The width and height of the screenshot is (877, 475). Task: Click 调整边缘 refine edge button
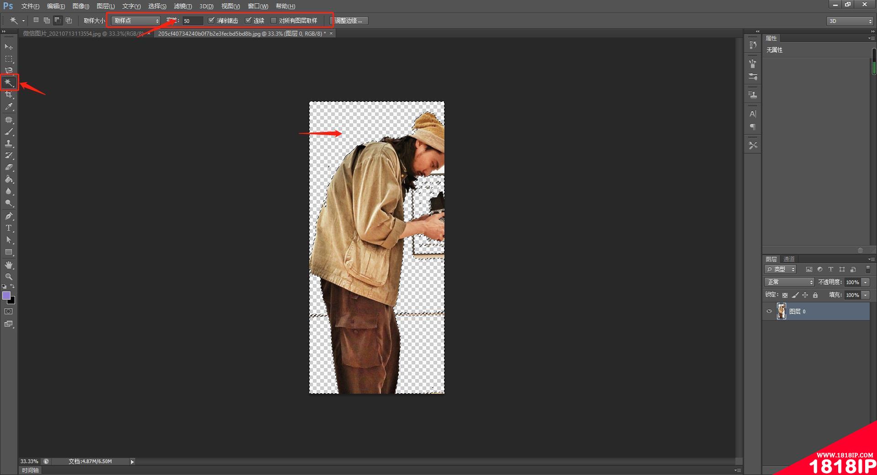[349, 21]
